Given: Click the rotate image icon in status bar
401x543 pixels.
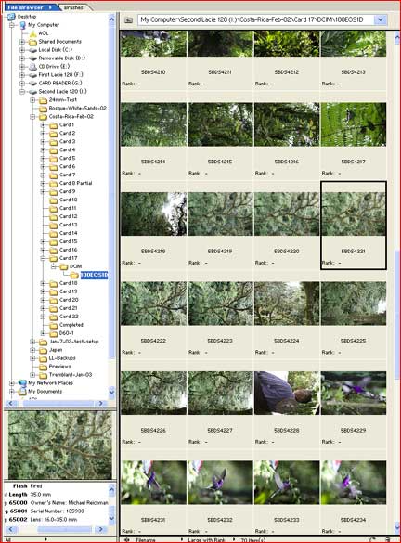Looking at the screenshot, I should pos(373,539).
